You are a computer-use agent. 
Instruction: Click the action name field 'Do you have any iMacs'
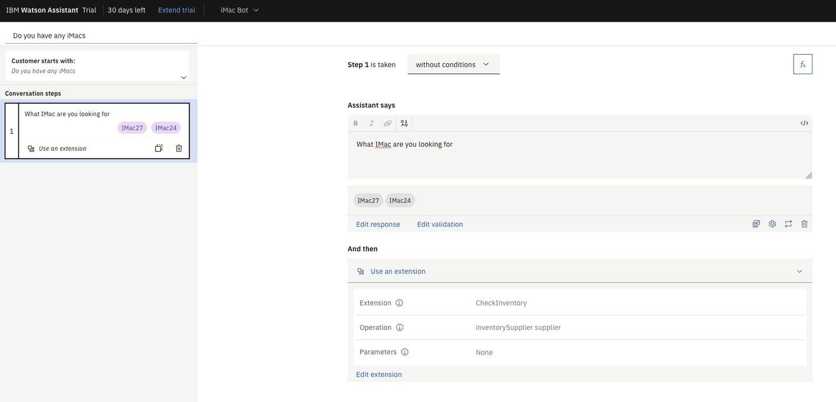[x=100, y=35]
